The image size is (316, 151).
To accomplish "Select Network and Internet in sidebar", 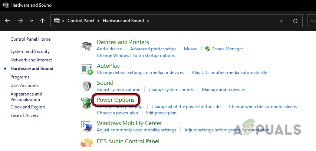I will (x=31, y=60).
